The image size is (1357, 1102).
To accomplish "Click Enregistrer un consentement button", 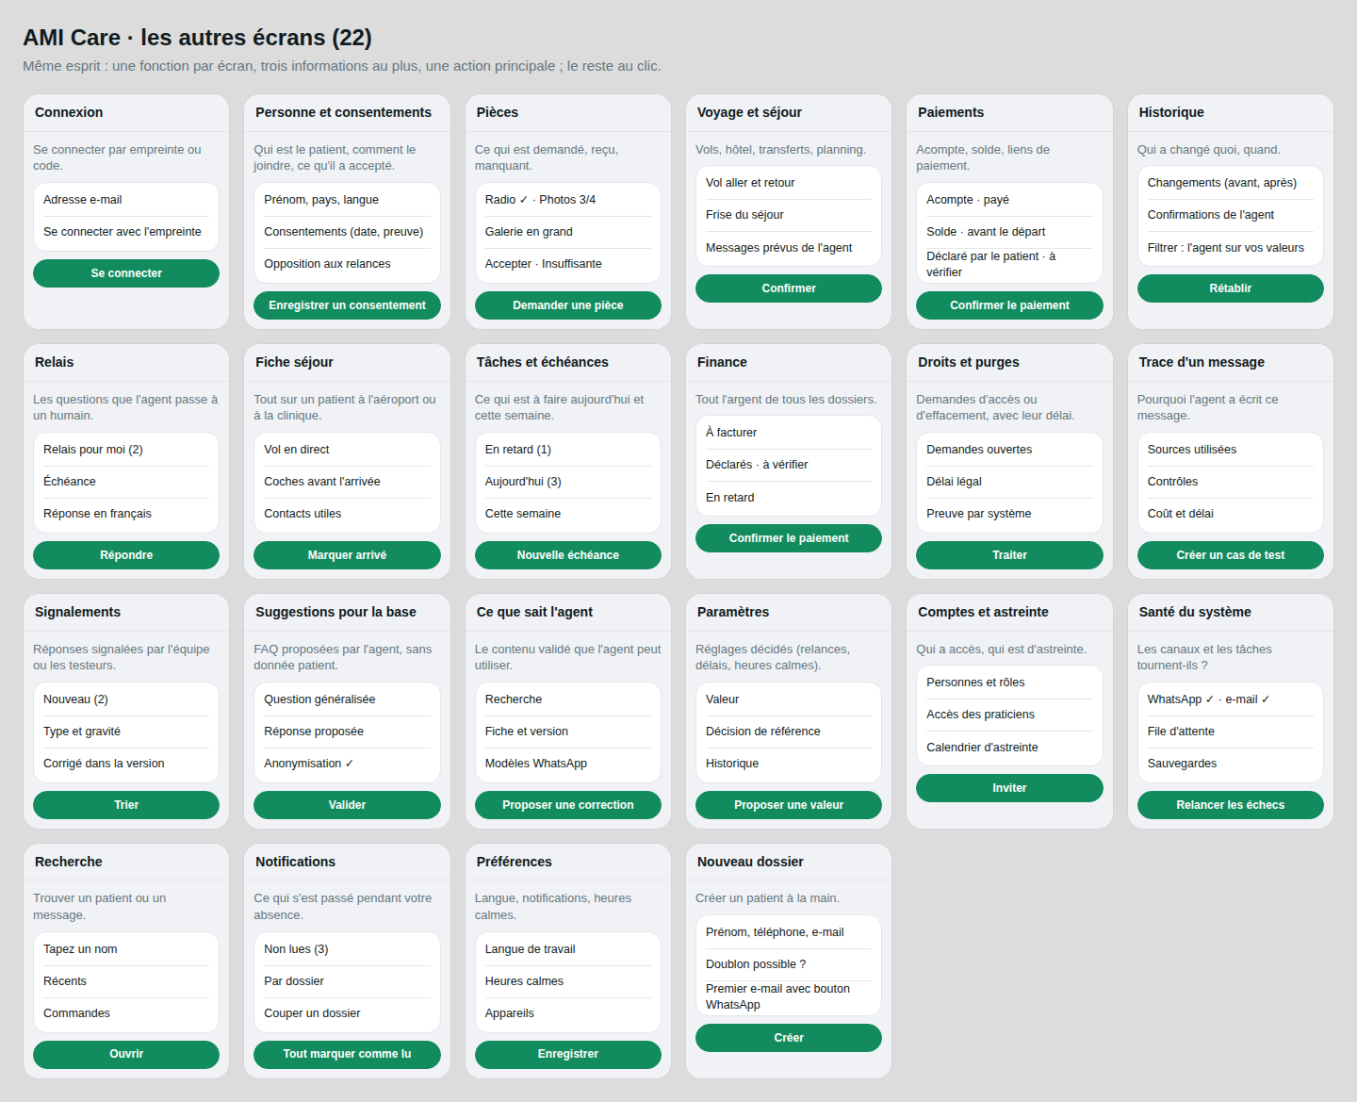I will (347, 305).
